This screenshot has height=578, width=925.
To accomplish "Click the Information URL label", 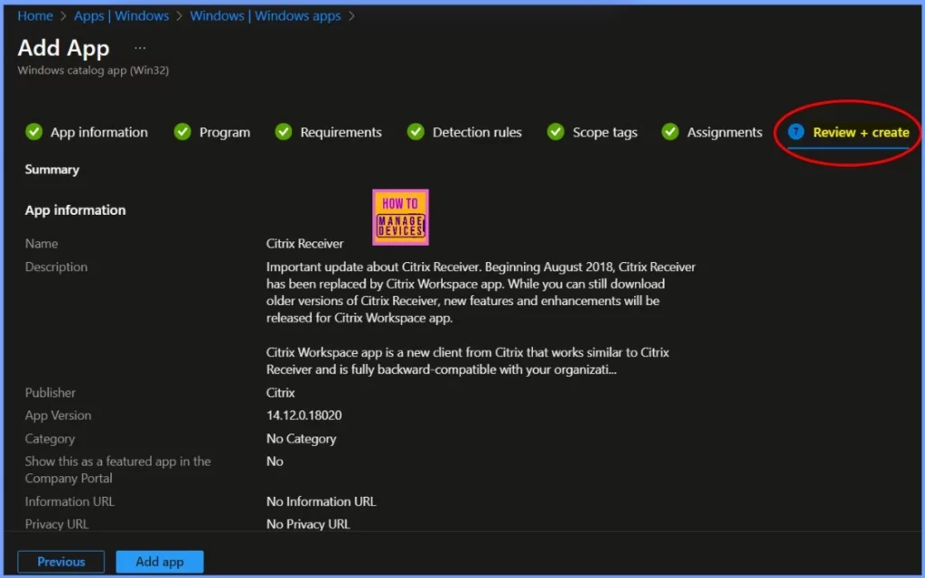I will (70, 501).
